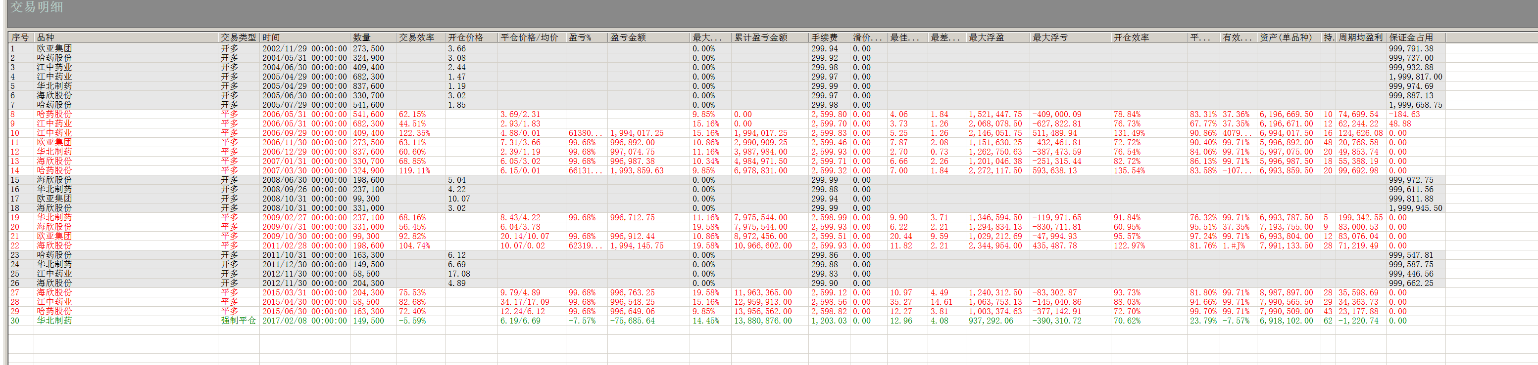Click the 开仓效率 column header
The image size is (1538, 365).
click(1149, 38)
